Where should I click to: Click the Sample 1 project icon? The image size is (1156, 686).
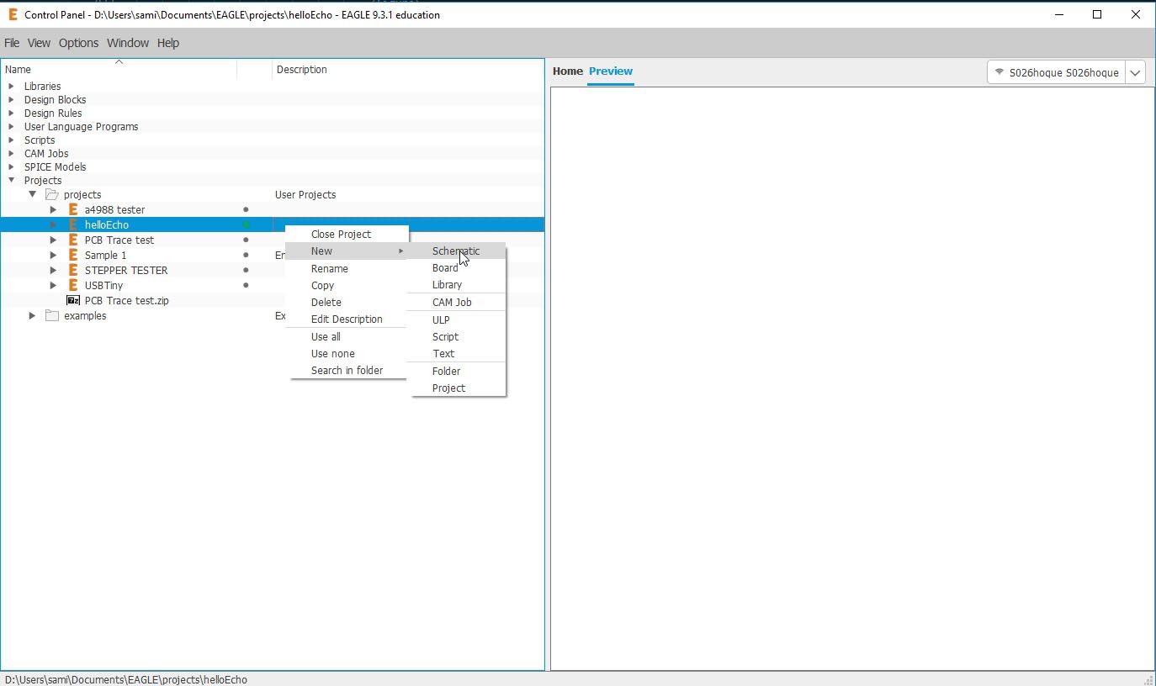(73, 255)
